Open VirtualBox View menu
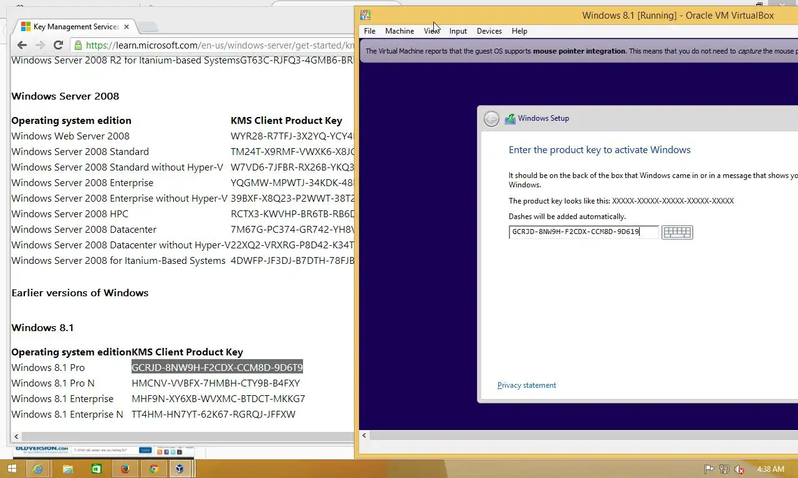Screen dimensions: 798x478 431,30
